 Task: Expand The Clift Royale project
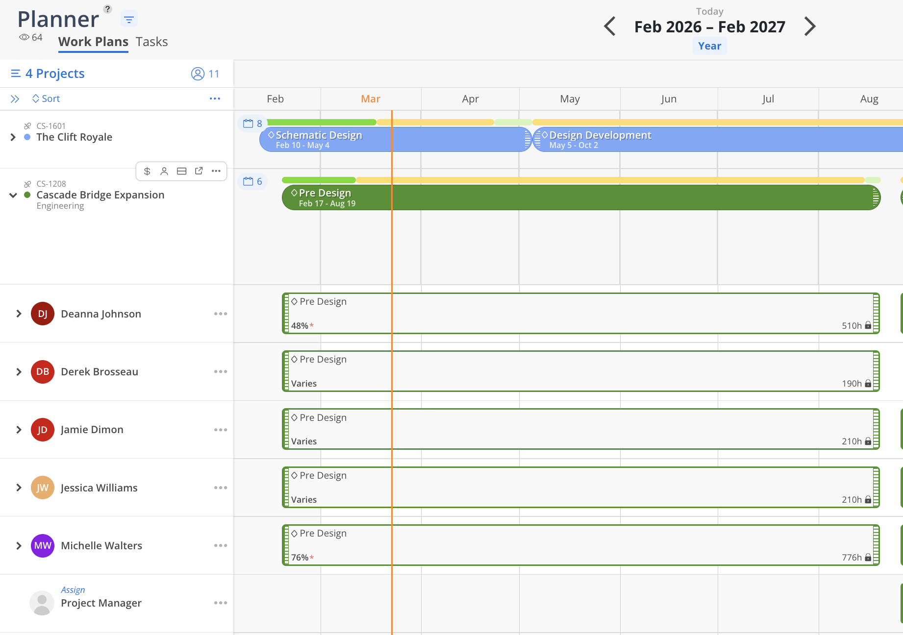pos(13,137)
